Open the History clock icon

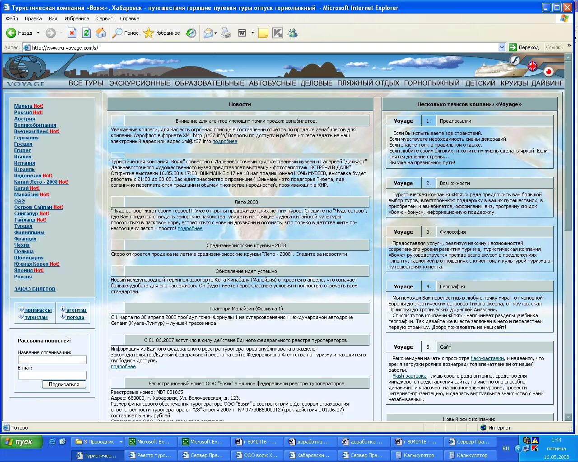coord(191,33)
